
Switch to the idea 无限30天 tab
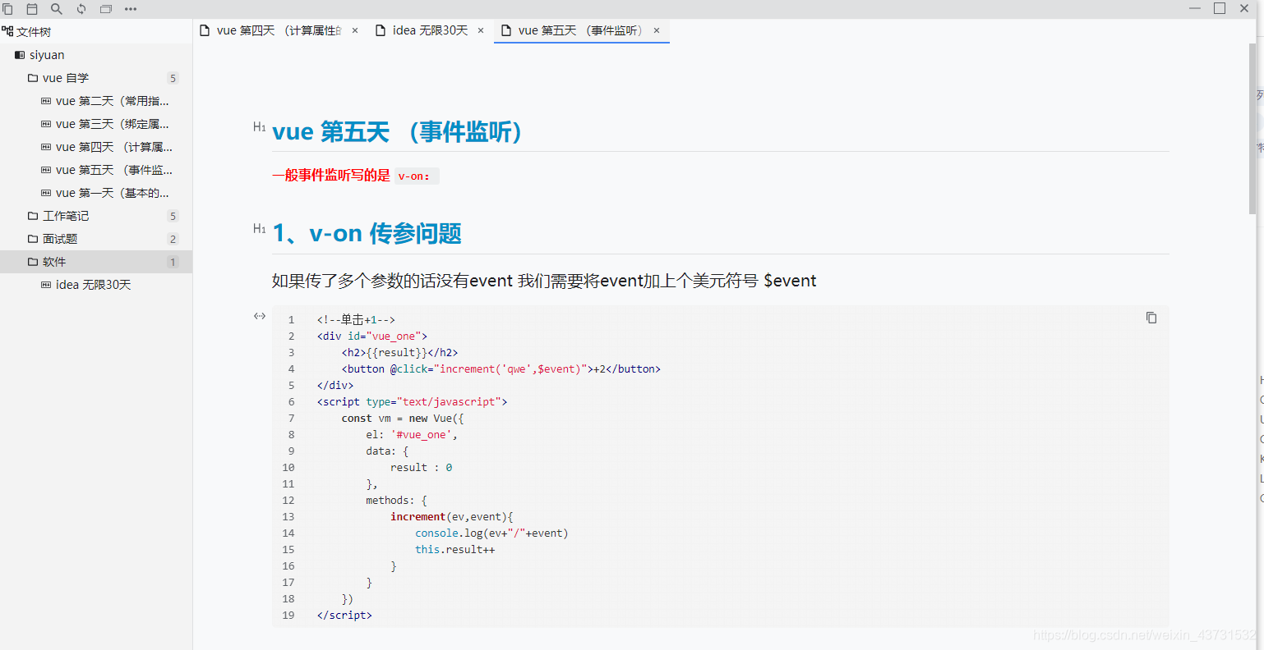point(430,30)
